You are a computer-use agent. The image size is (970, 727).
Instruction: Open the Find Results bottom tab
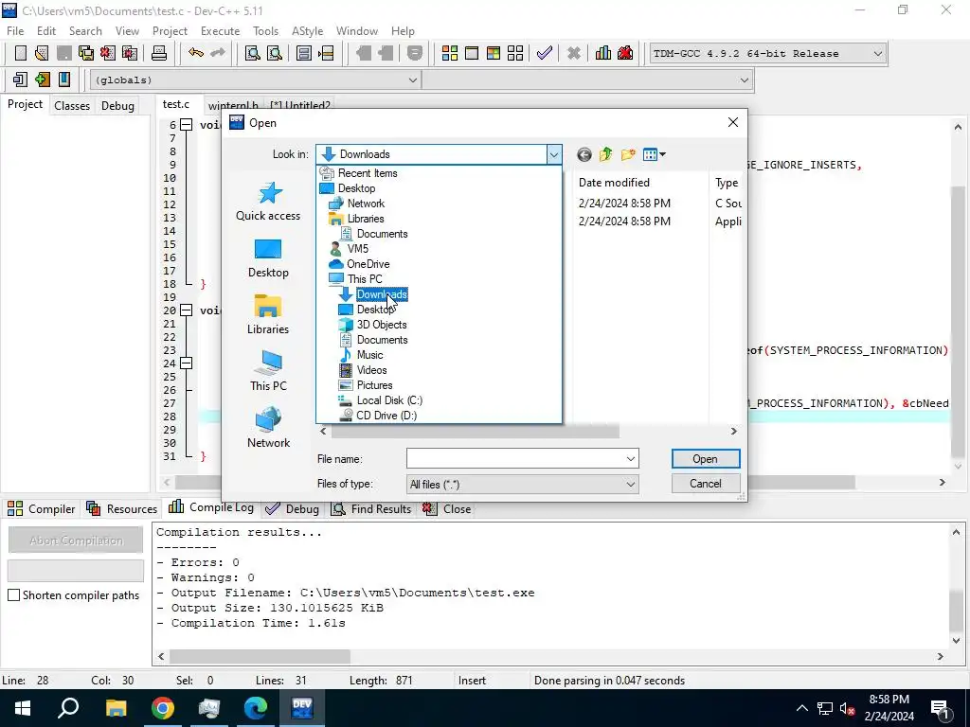click(371, 508)
